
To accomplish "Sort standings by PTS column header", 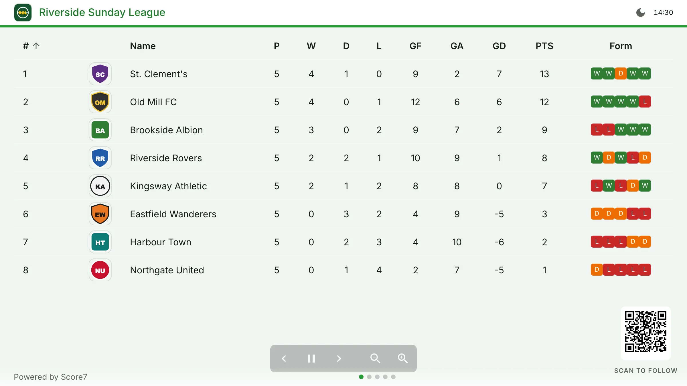I will pos(544,46).
